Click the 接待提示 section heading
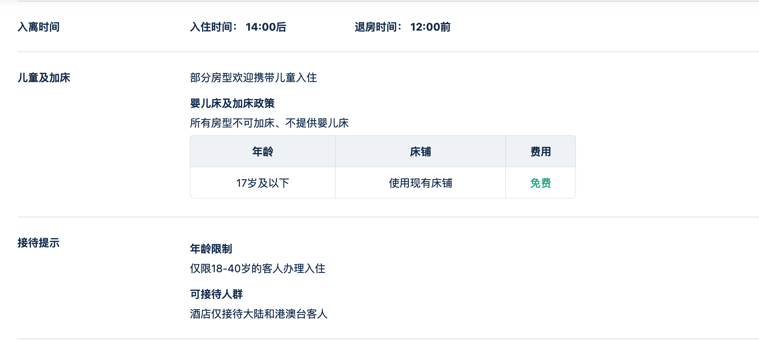This screenshot has width=759, height=341. (x=39, y=243)
